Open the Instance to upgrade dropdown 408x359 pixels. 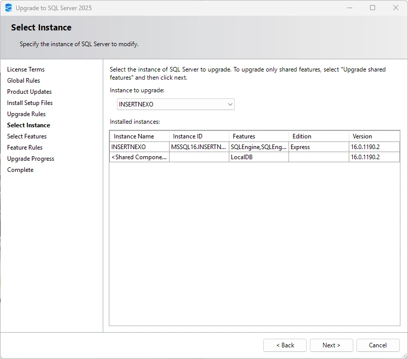point(176,104)
